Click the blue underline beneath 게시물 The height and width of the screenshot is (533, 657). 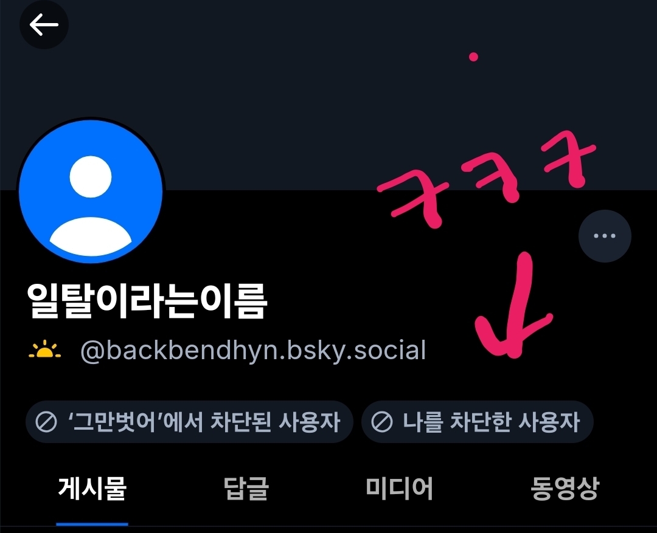point(92,524)
